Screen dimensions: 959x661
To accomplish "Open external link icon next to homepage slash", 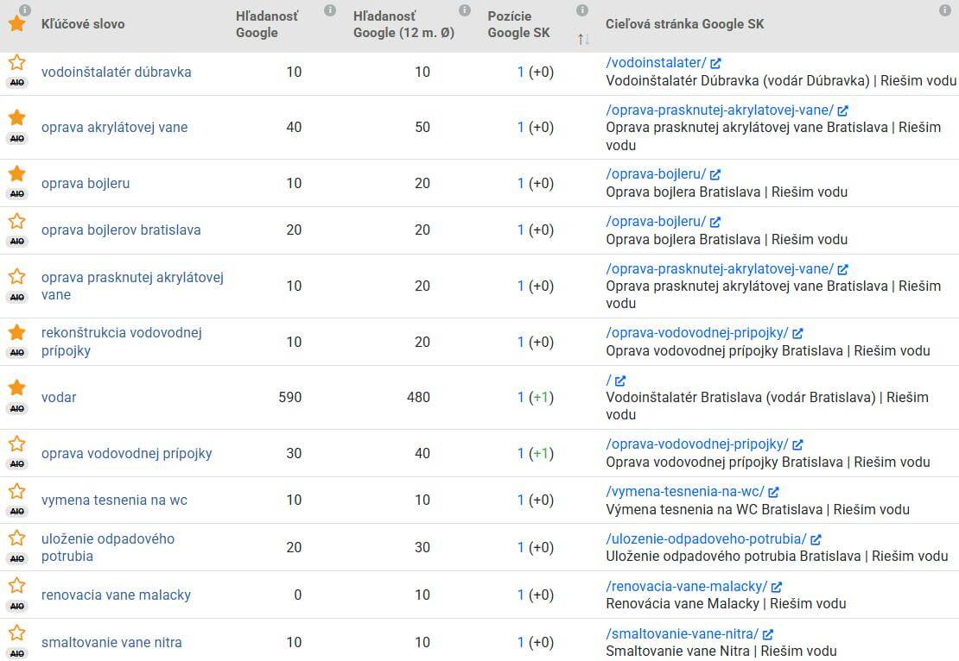I will [620, 381].
